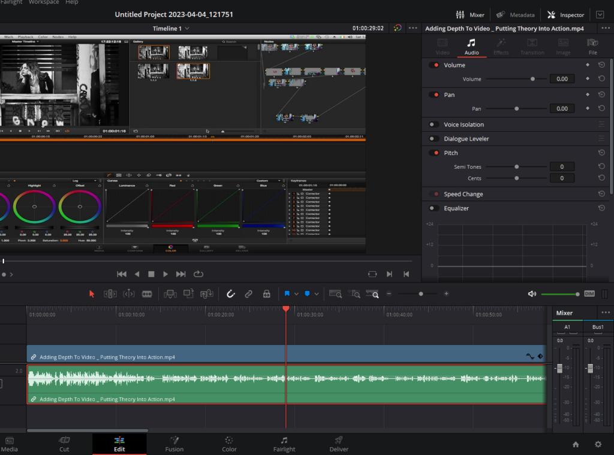Toggle Linked Selection chain icon
Image resolution: width=614 pixels, height=455 pixels.
pyautogui.click(x=249, y=294)
